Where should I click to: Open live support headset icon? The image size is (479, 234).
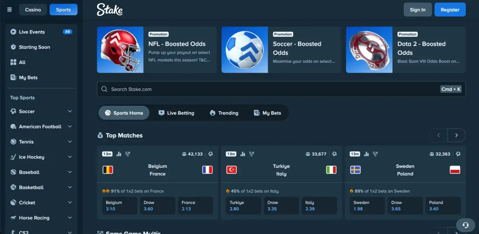(465, 225)
